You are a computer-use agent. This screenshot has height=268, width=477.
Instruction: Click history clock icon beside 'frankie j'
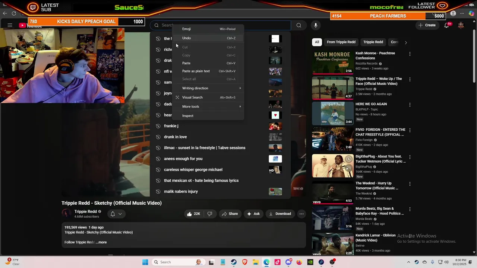pyautogui.click(x=158, y=126)
